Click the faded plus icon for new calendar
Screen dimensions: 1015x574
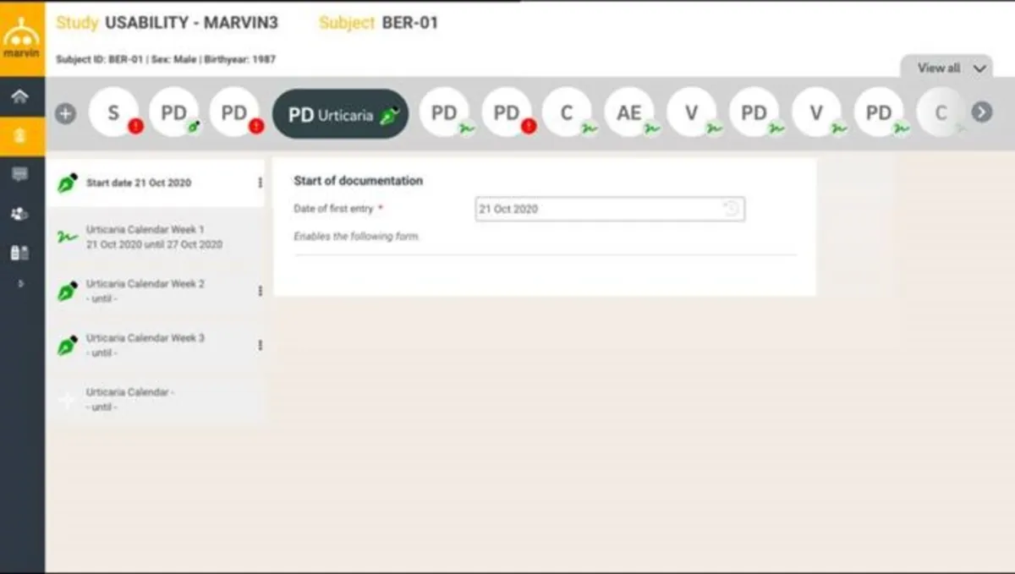(x=68, y=400)
